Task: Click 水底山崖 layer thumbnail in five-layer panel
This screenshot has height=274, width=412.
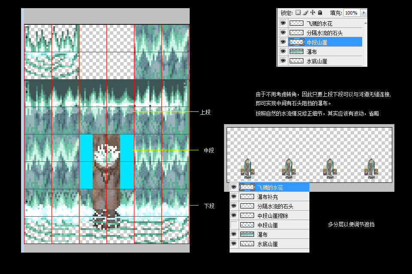Action: pos(297,61)
